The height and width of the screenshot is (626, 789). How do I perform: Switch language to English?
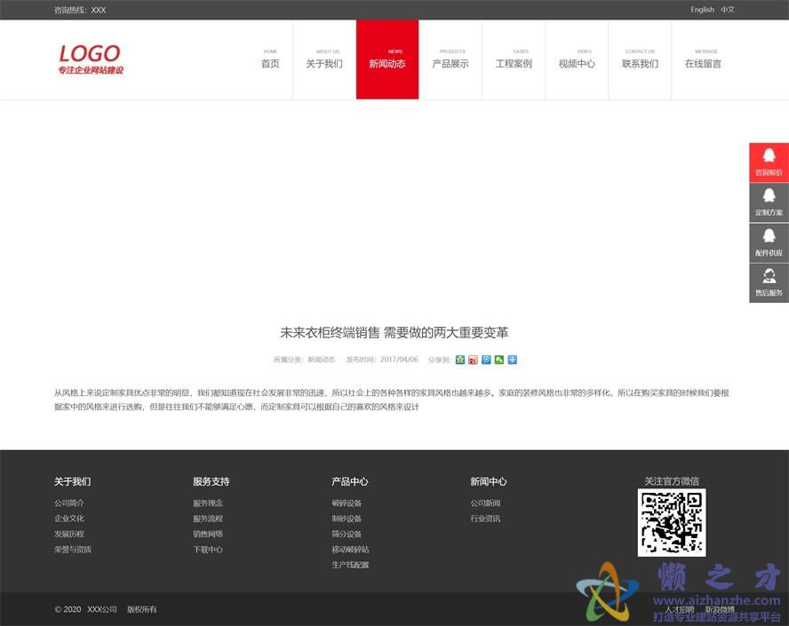(x=702, y=10)
